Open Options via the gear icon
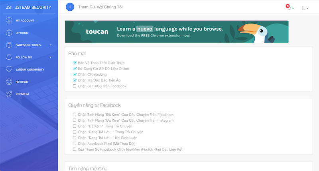 pos(9,33)
